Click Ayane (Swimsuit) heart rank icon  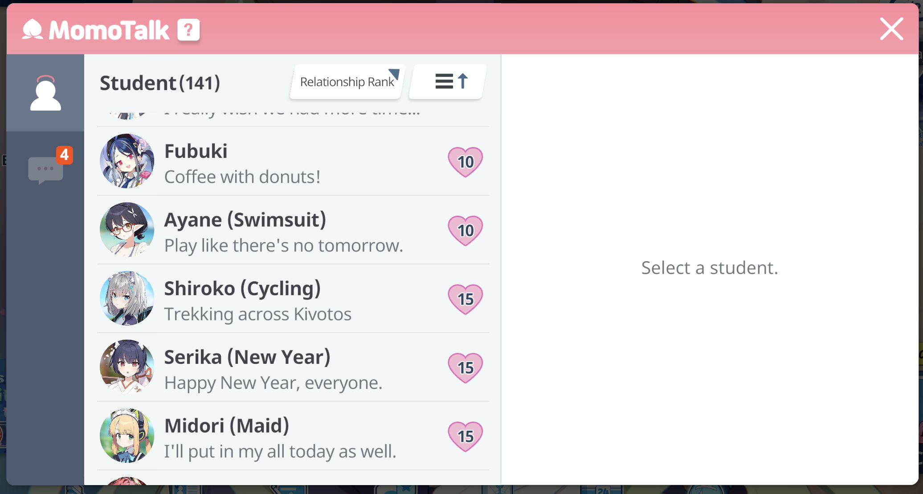coord(465,230)
